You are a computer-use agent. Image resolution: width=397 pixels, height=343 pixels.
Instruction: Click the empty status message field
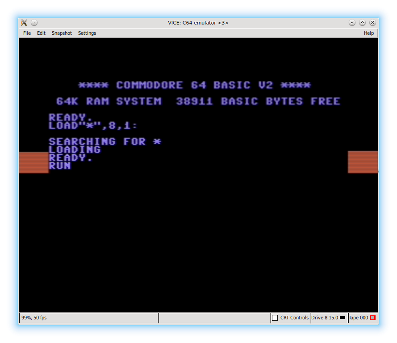(214, 318)
